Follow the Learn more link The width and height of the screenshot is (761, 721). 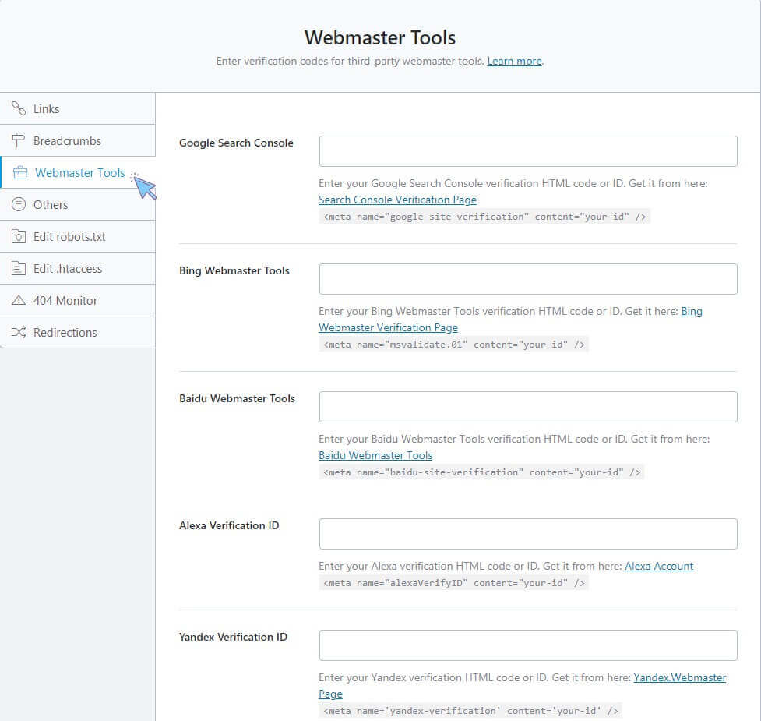tap(514, 61)
